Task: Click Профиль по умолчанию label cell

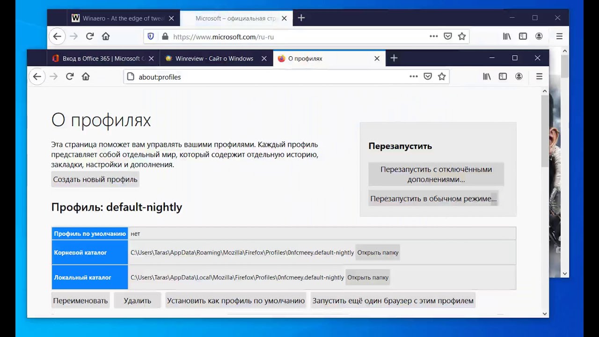Action: coord(90,234)
